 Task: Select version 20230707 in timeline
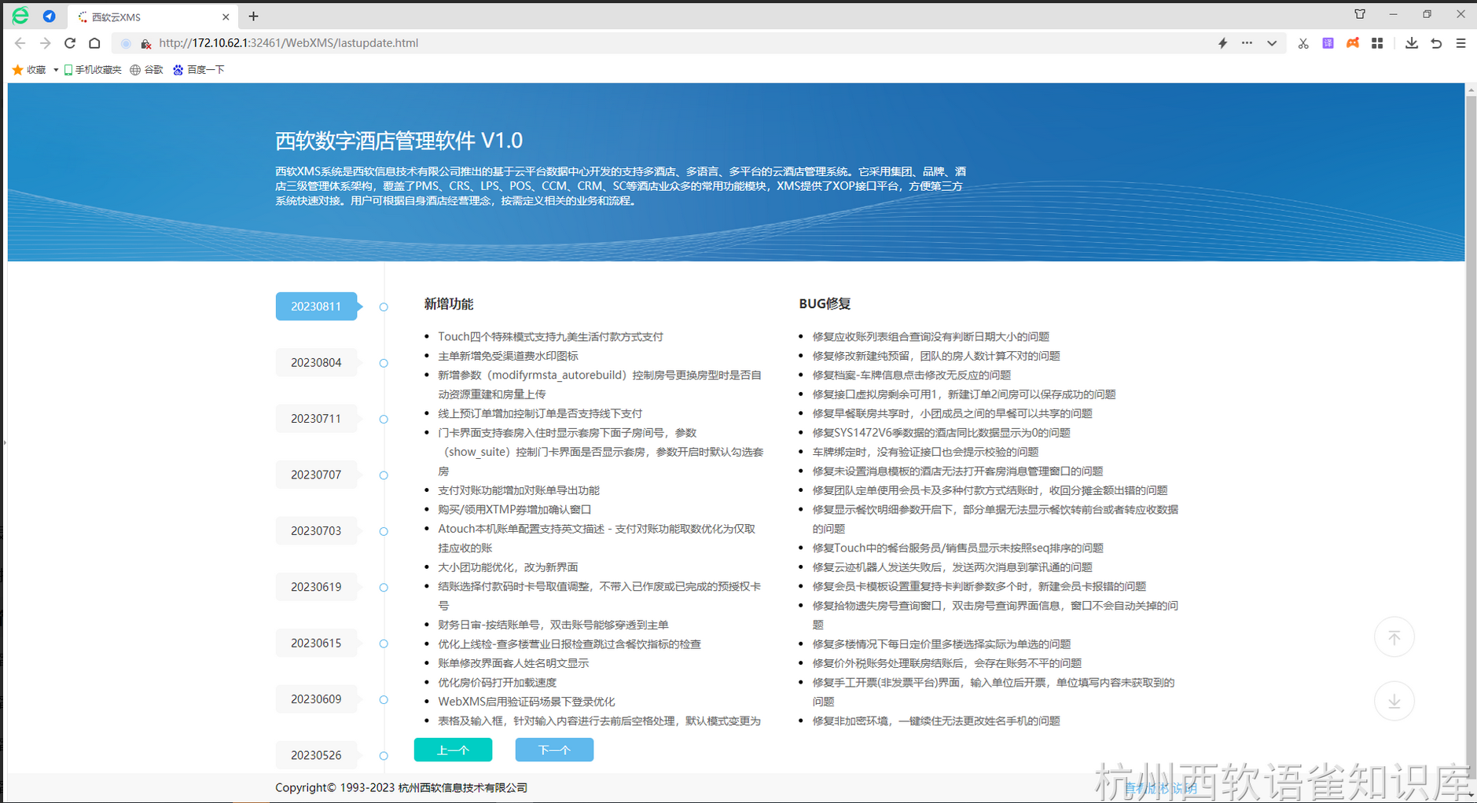316,475
